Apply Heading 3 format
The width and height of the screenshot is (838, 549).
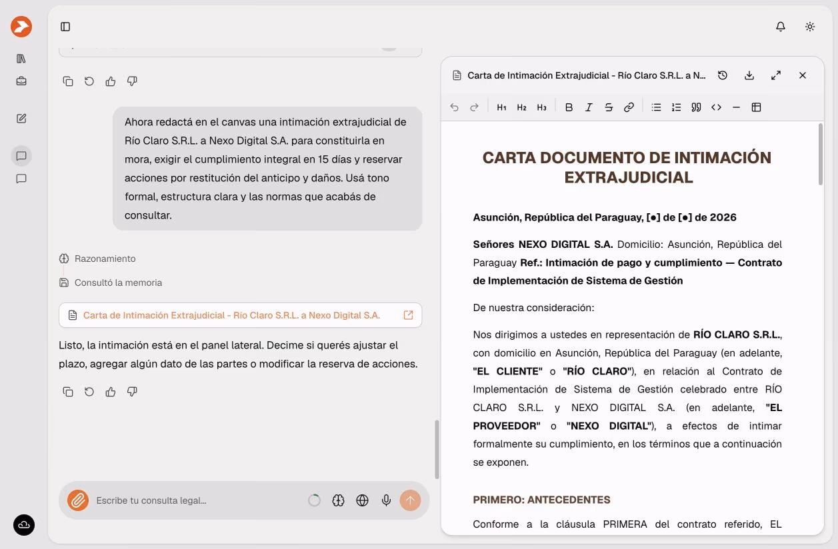point(542,107)
